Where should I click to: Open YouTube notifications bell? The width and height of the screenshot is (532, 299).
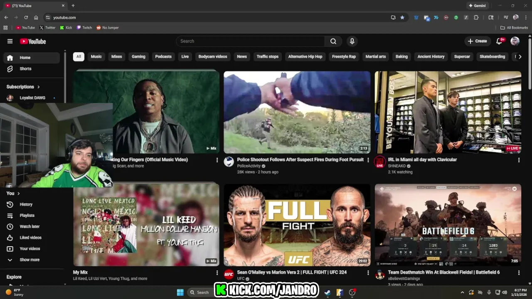coord(500,41)
